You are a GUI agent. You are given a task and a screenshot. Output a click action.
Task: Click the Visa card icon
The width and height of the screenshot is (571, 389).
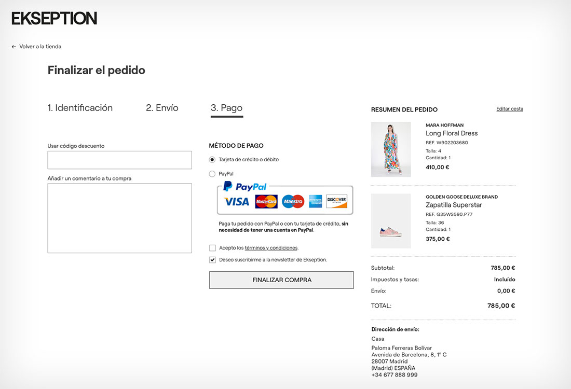click(237, 201)
